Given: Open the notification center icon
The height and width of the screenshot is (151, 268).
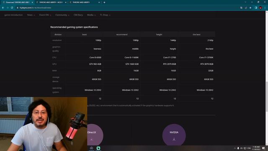Looking at the screenshot, I should coord(263,148).
